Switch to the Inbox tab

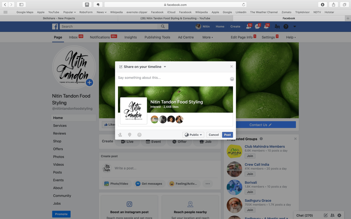[73, 37]
